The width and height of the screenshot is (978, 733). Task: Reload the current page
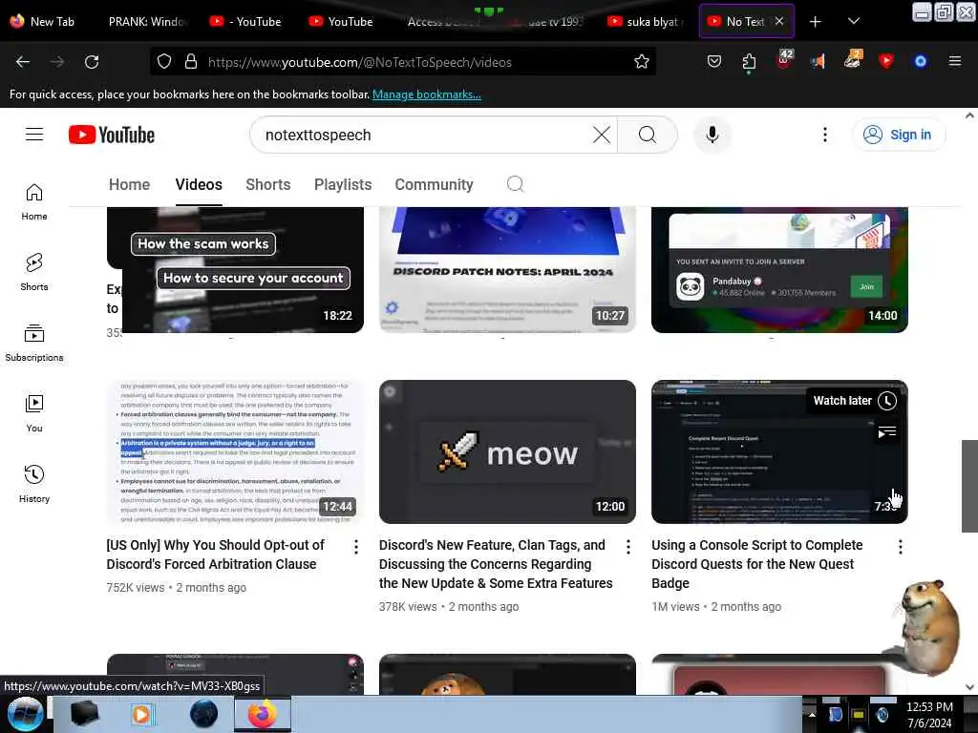click(x=92, y=62)
